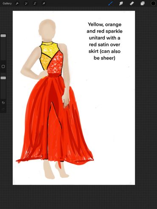157x209 pixels.
Task: Select the Smudge tool
Action: (x=121, y=3)
